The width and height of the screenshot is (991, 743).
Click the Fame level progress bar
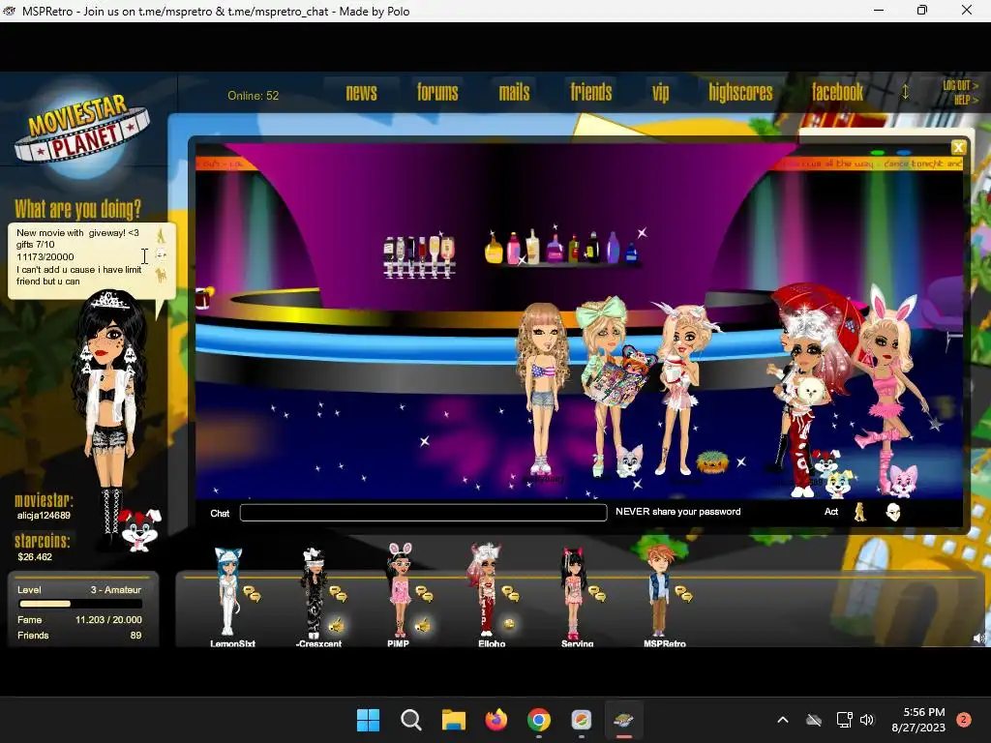[79, 604]
